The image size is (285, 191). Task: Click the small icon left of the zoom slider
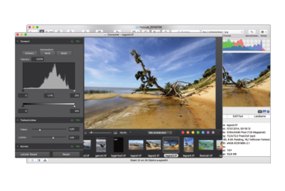tap(85, 133)
